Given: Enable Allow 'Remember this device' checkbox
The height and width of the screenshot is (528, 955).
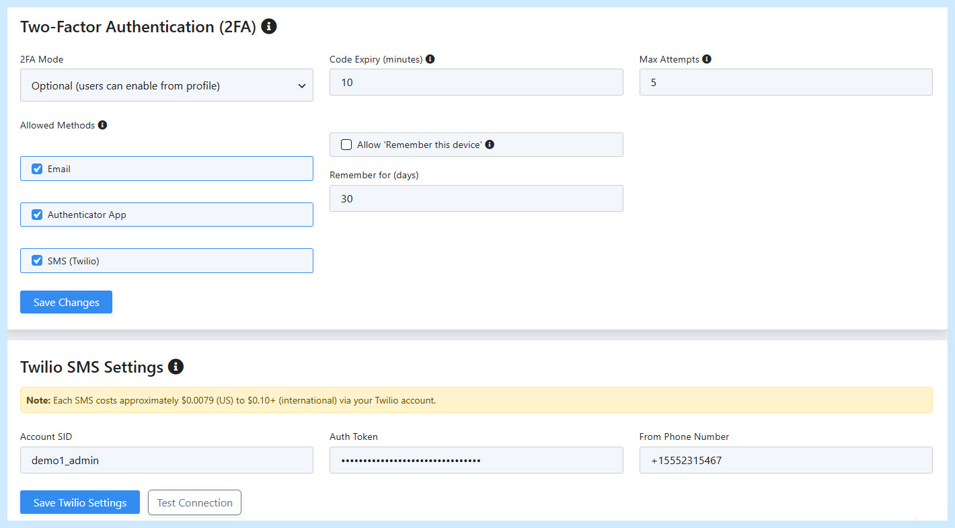Looking at the screenshot, I should 346,145.
